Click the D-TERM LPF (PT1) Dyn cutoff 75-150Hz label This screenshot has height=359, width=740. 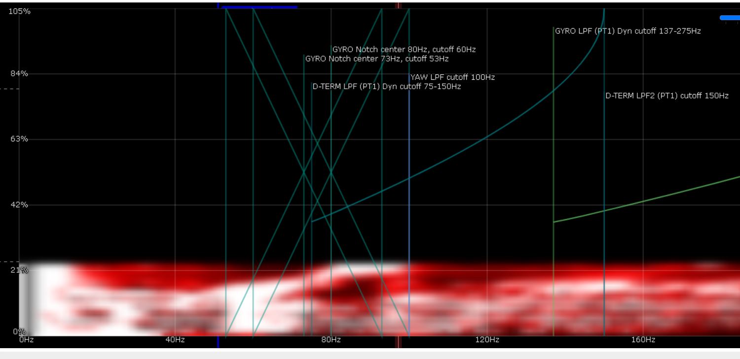tap(387, 87)
